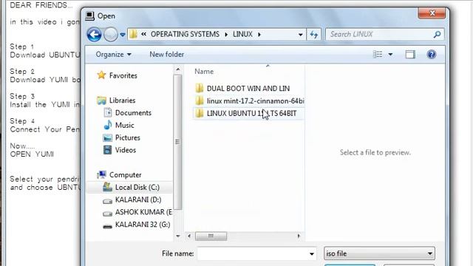Toggle the preview pane button
473x266 pixels.
click(410, 54)
